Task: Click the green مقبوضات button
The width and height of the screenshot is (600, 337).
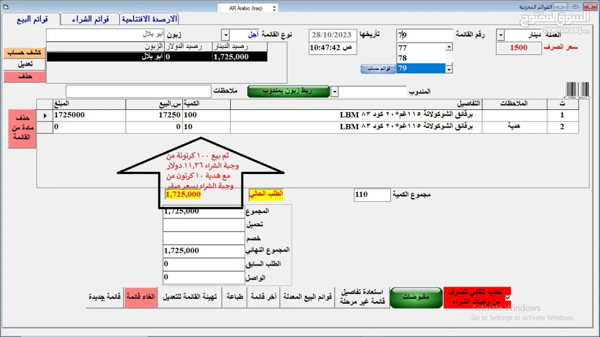Action: [x=416, y=298]
